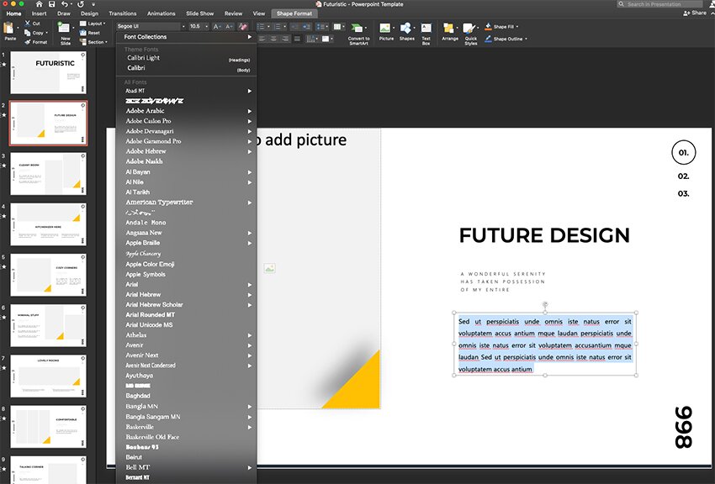
Task: Choose Arial Rounded MT from font list
Action: [x=150, y=314]
